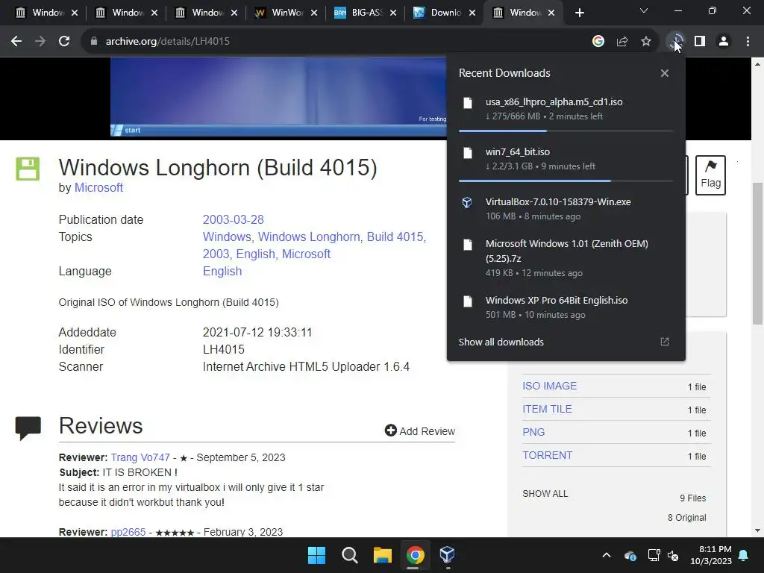Screen dimensions: 764x573
Task: Click Show all downloads
Action: pyautogui.click(x=501, y=342)
